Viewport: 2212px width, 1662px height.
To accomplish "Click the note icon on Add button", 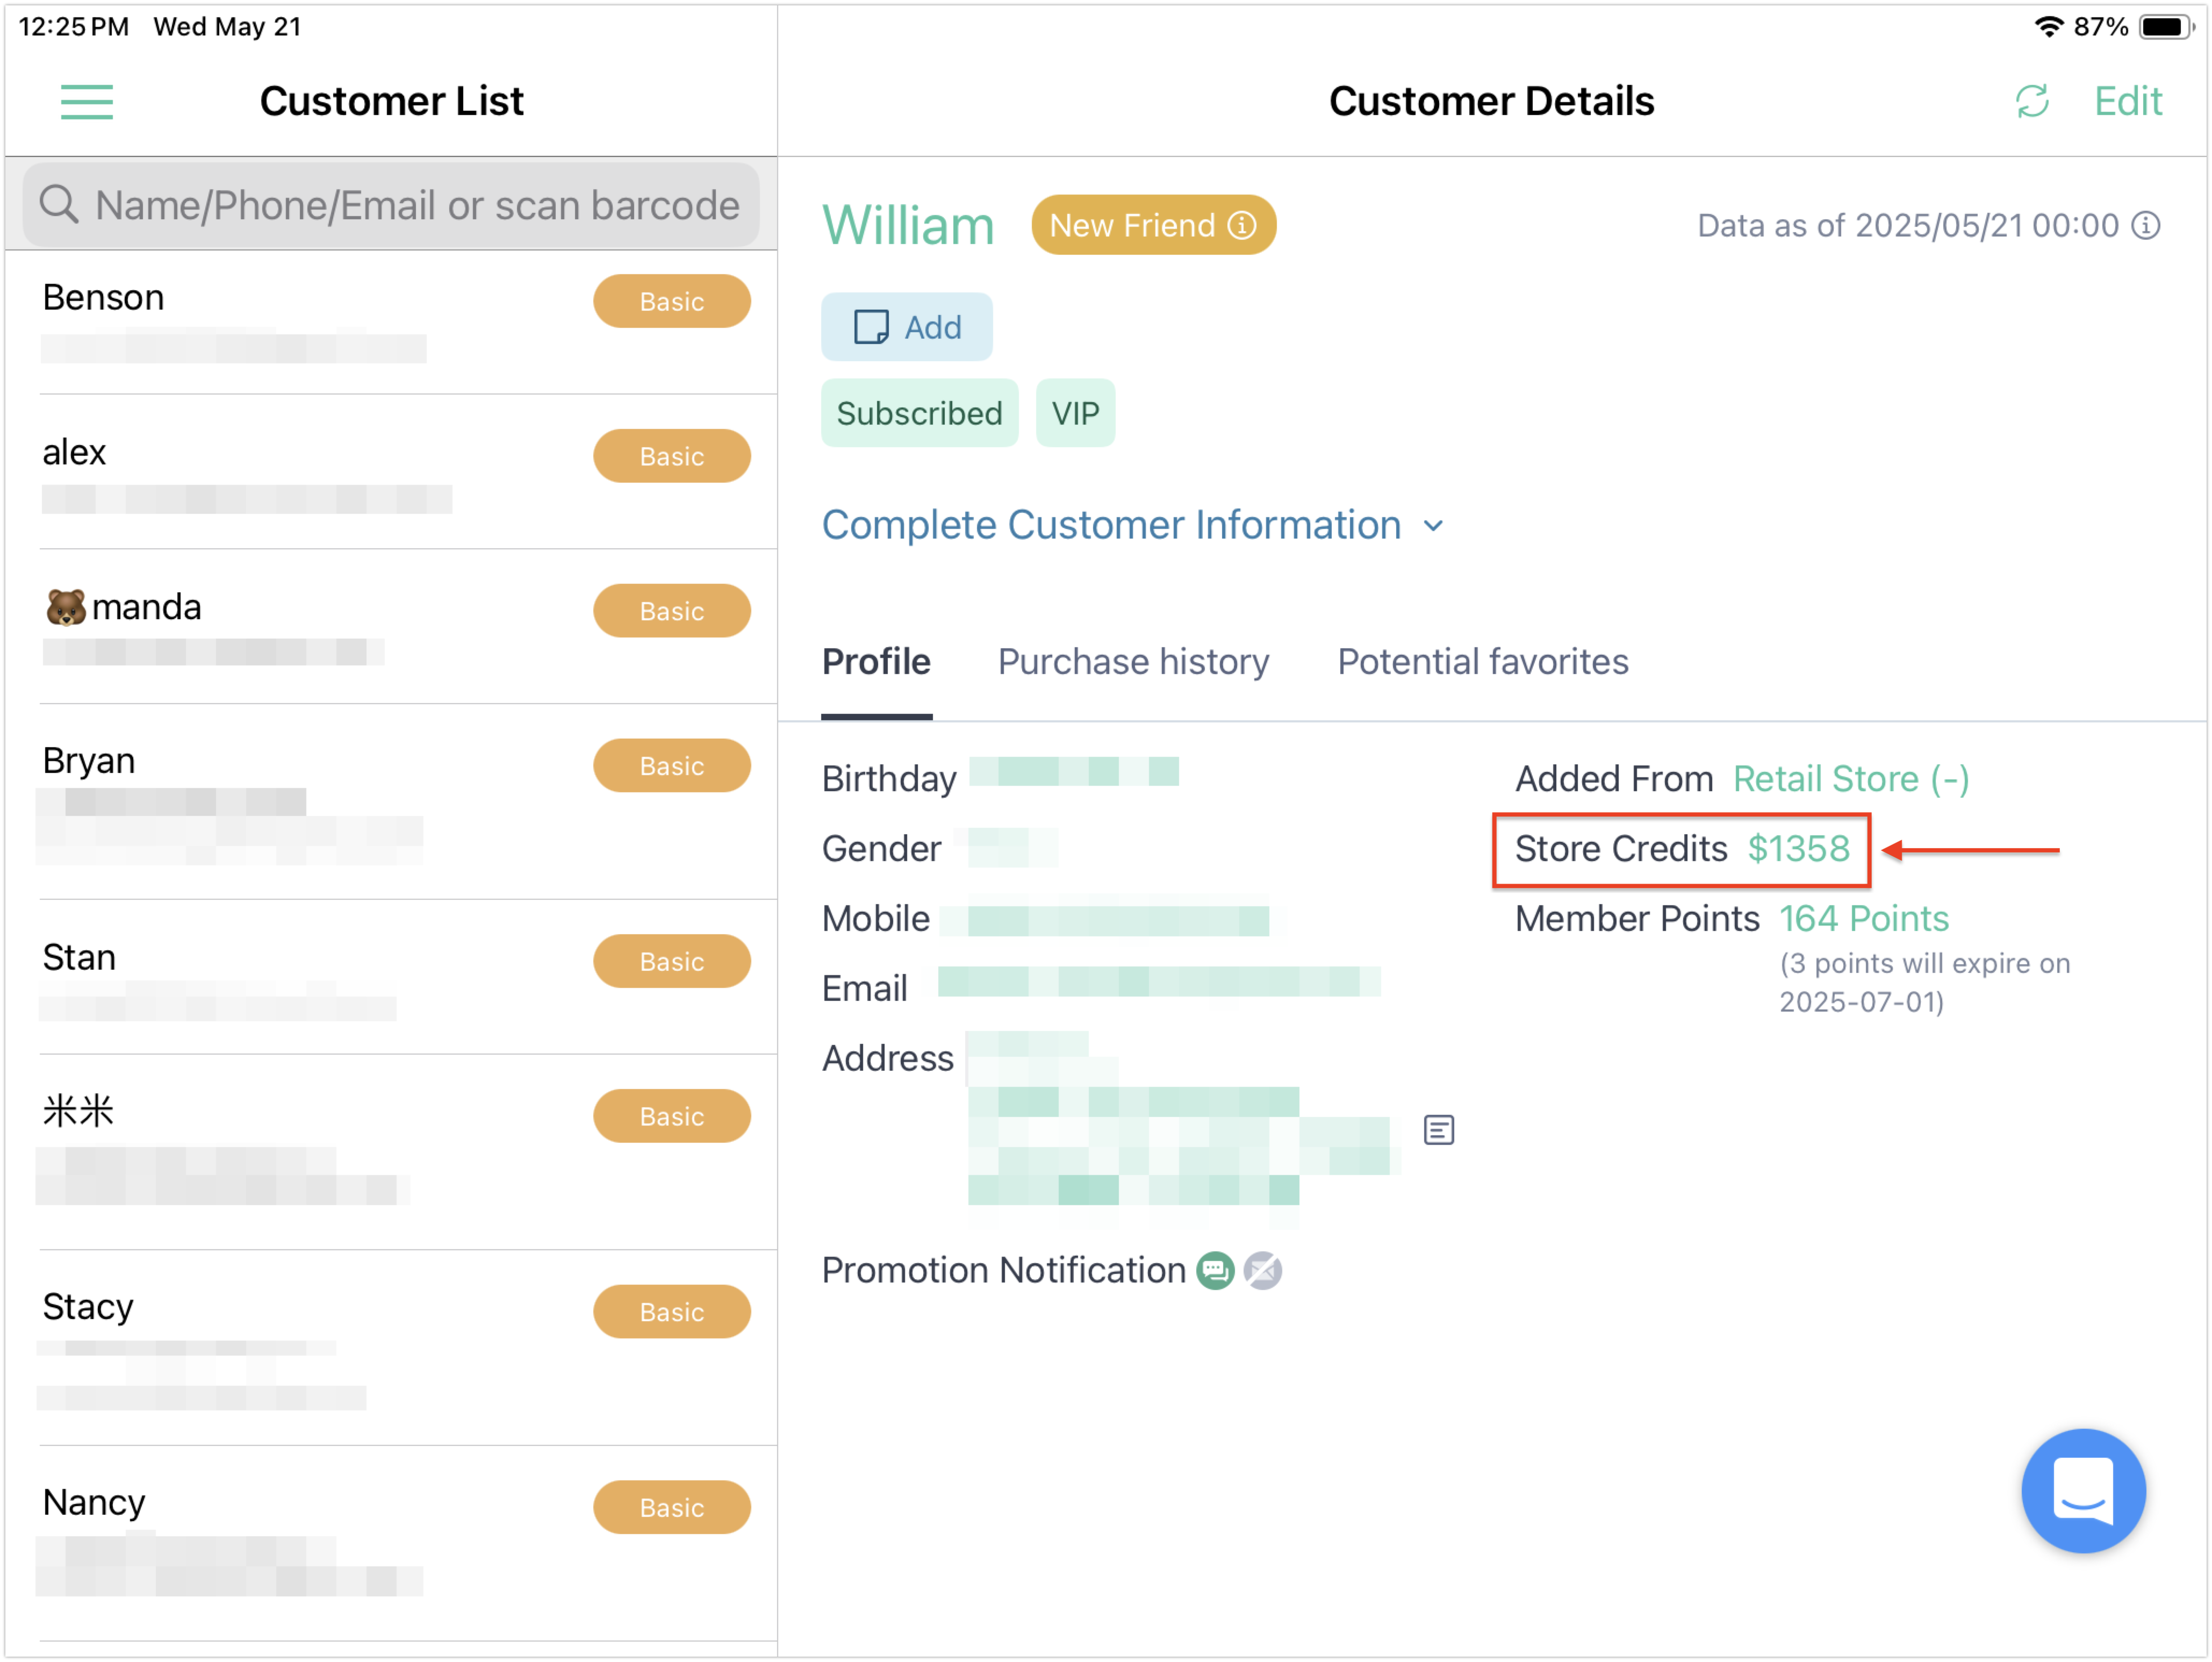I will [871, 327].
